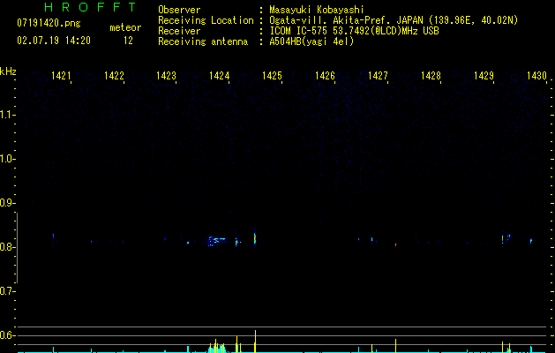555x353 pixels.
Task: Click the HROFFT title text
Action: [x=90, y=7]
